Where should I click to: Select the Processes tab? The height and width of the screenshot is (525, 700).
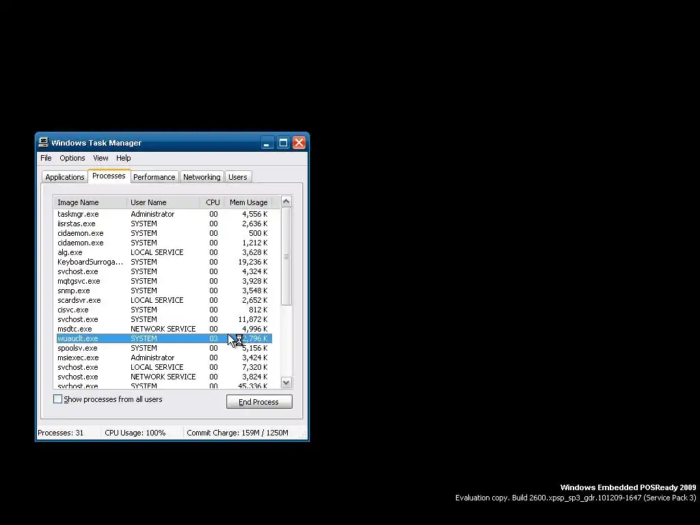(x=109, y=176)
